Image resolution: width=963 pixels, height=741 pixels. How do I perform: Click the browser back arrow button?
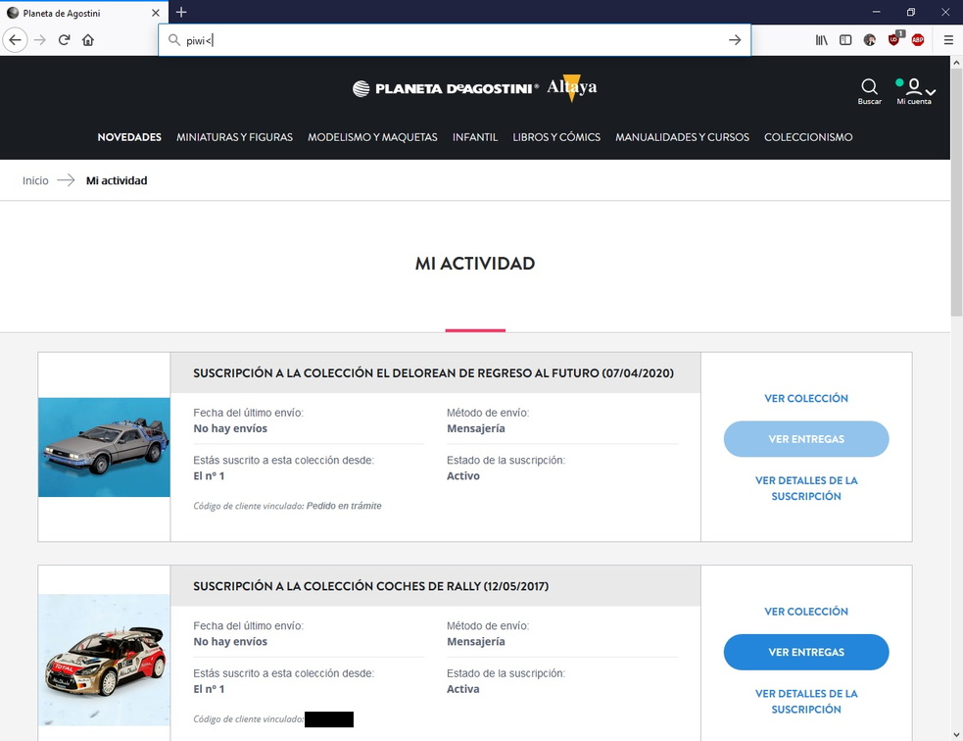click(15, 40)
